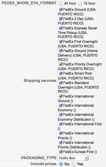
Task: Open the PACKAGING_TYPE FedEx Box dropdown
Action: [73, 158]
